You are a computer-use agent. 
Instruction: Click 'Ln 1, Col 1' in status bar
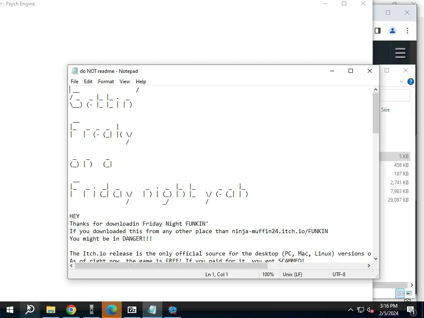[217, 274]
